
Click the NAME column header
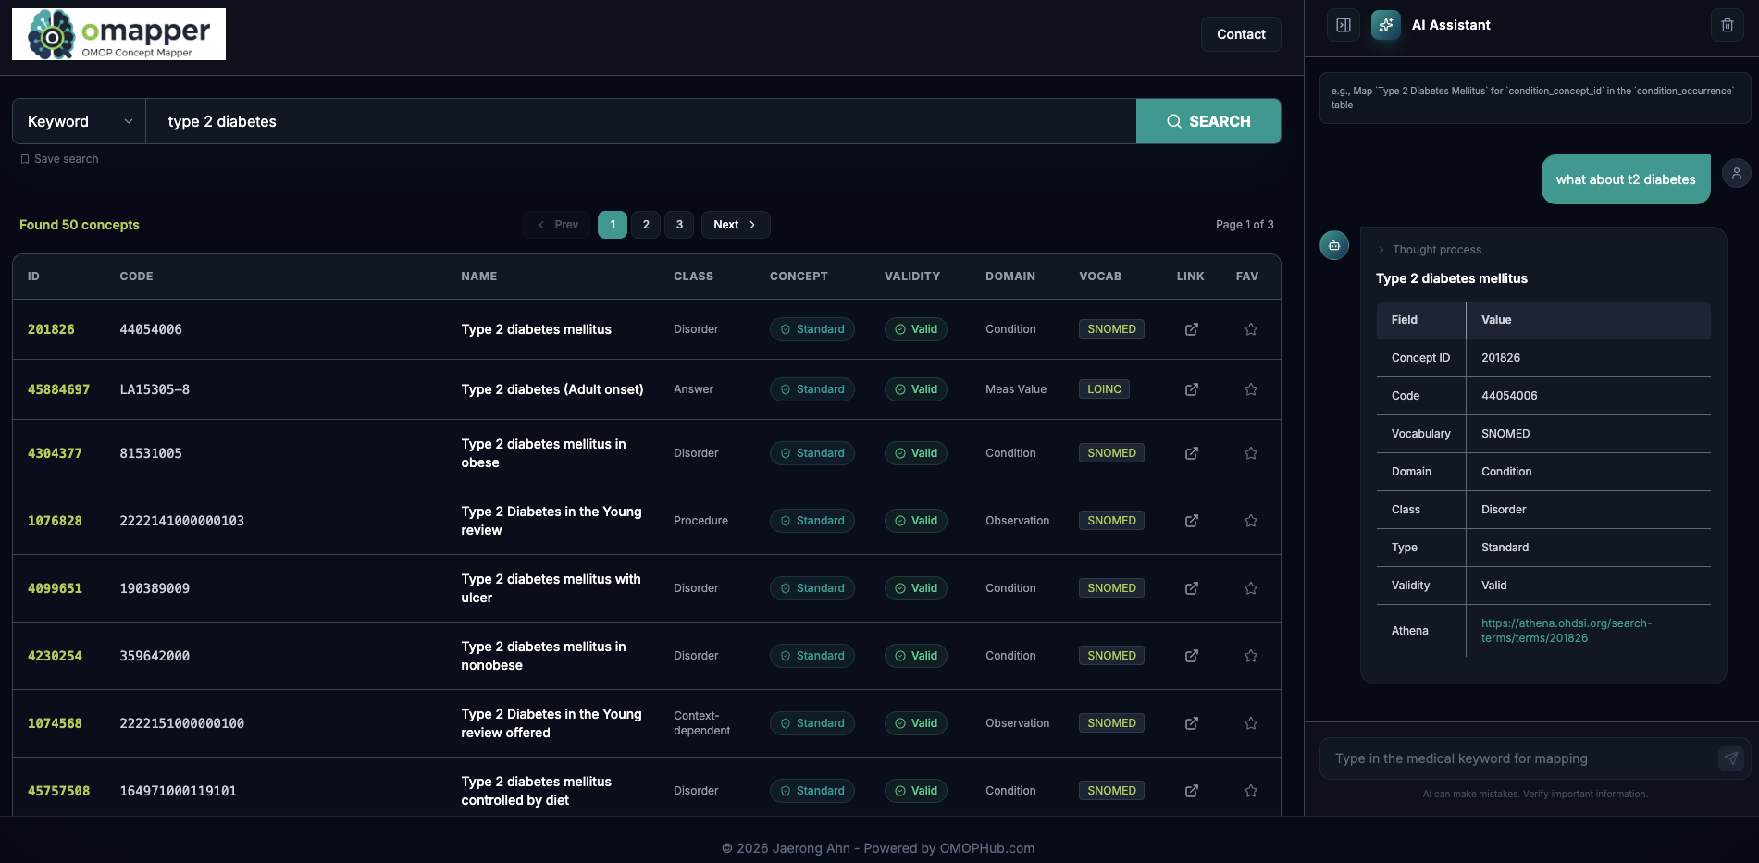click(479, 277)
